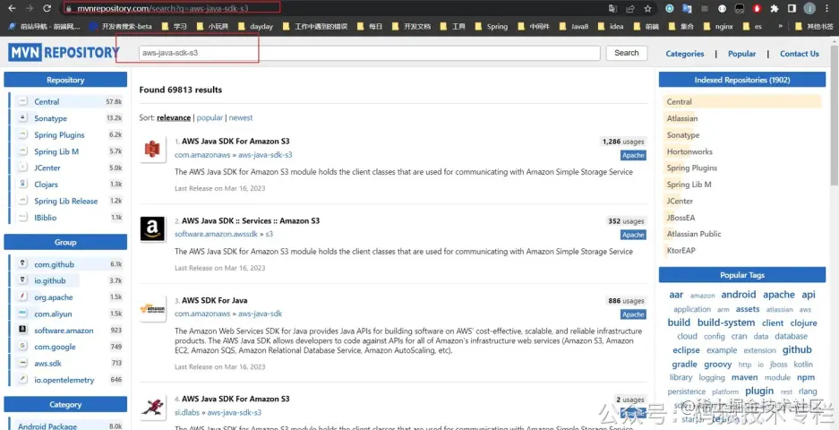Click the icon beside JCenter repository
The width and height of the screenshot is (839, 430).
[23, 168]
